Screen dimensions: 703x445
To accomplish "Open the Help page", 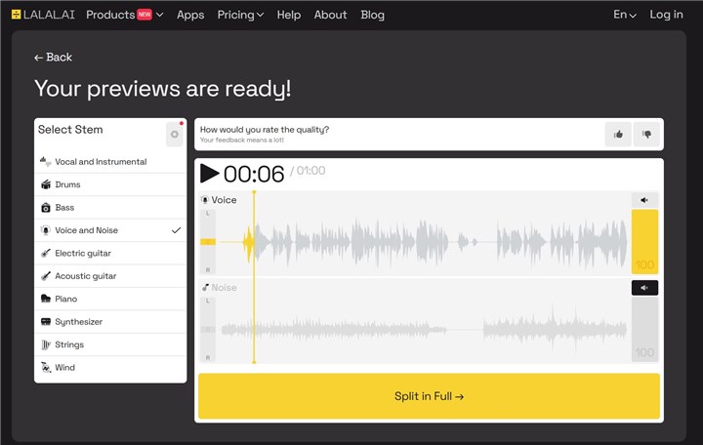I will pos(289,15).
